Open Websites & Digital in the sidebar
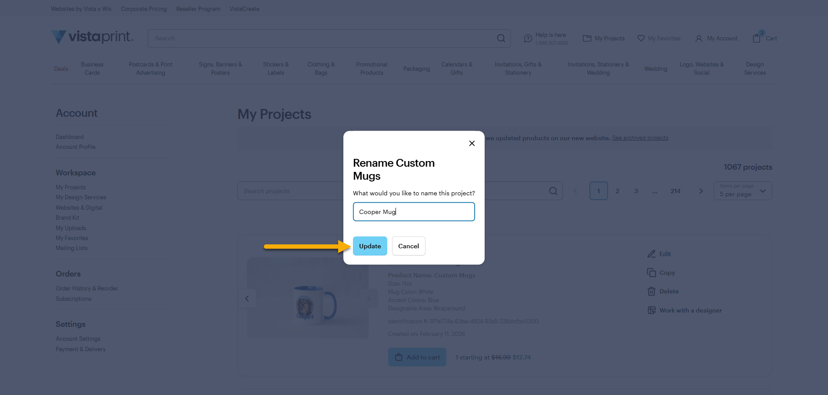This screenshot has width=828, height=395. 79,207
